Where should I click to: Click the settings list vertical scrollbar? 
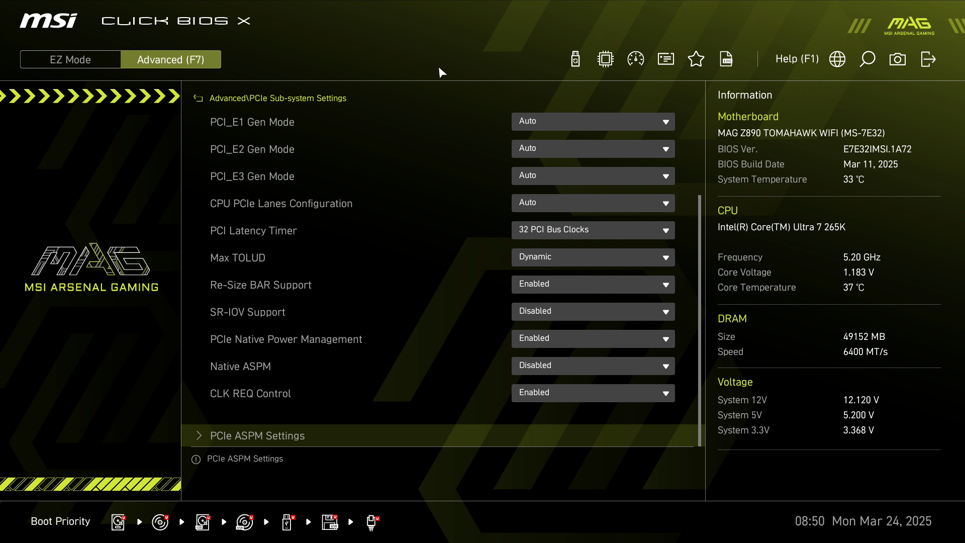point(700,320)
